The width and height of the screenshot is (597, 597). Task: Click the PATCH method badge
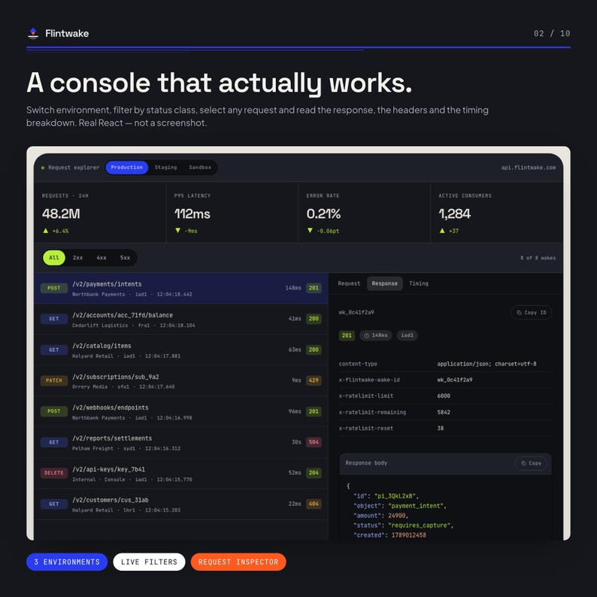[54, 380]
